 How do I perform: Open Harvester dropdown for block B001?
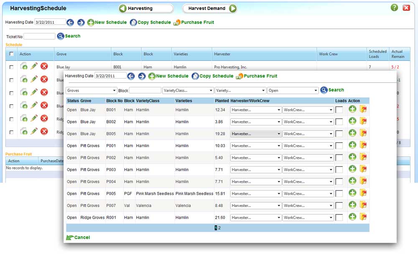click(x=256, y=110)
